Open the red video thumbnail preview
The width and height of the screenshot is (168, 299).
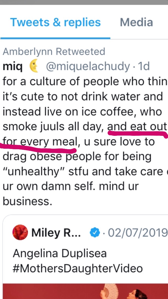coord(85,291)
